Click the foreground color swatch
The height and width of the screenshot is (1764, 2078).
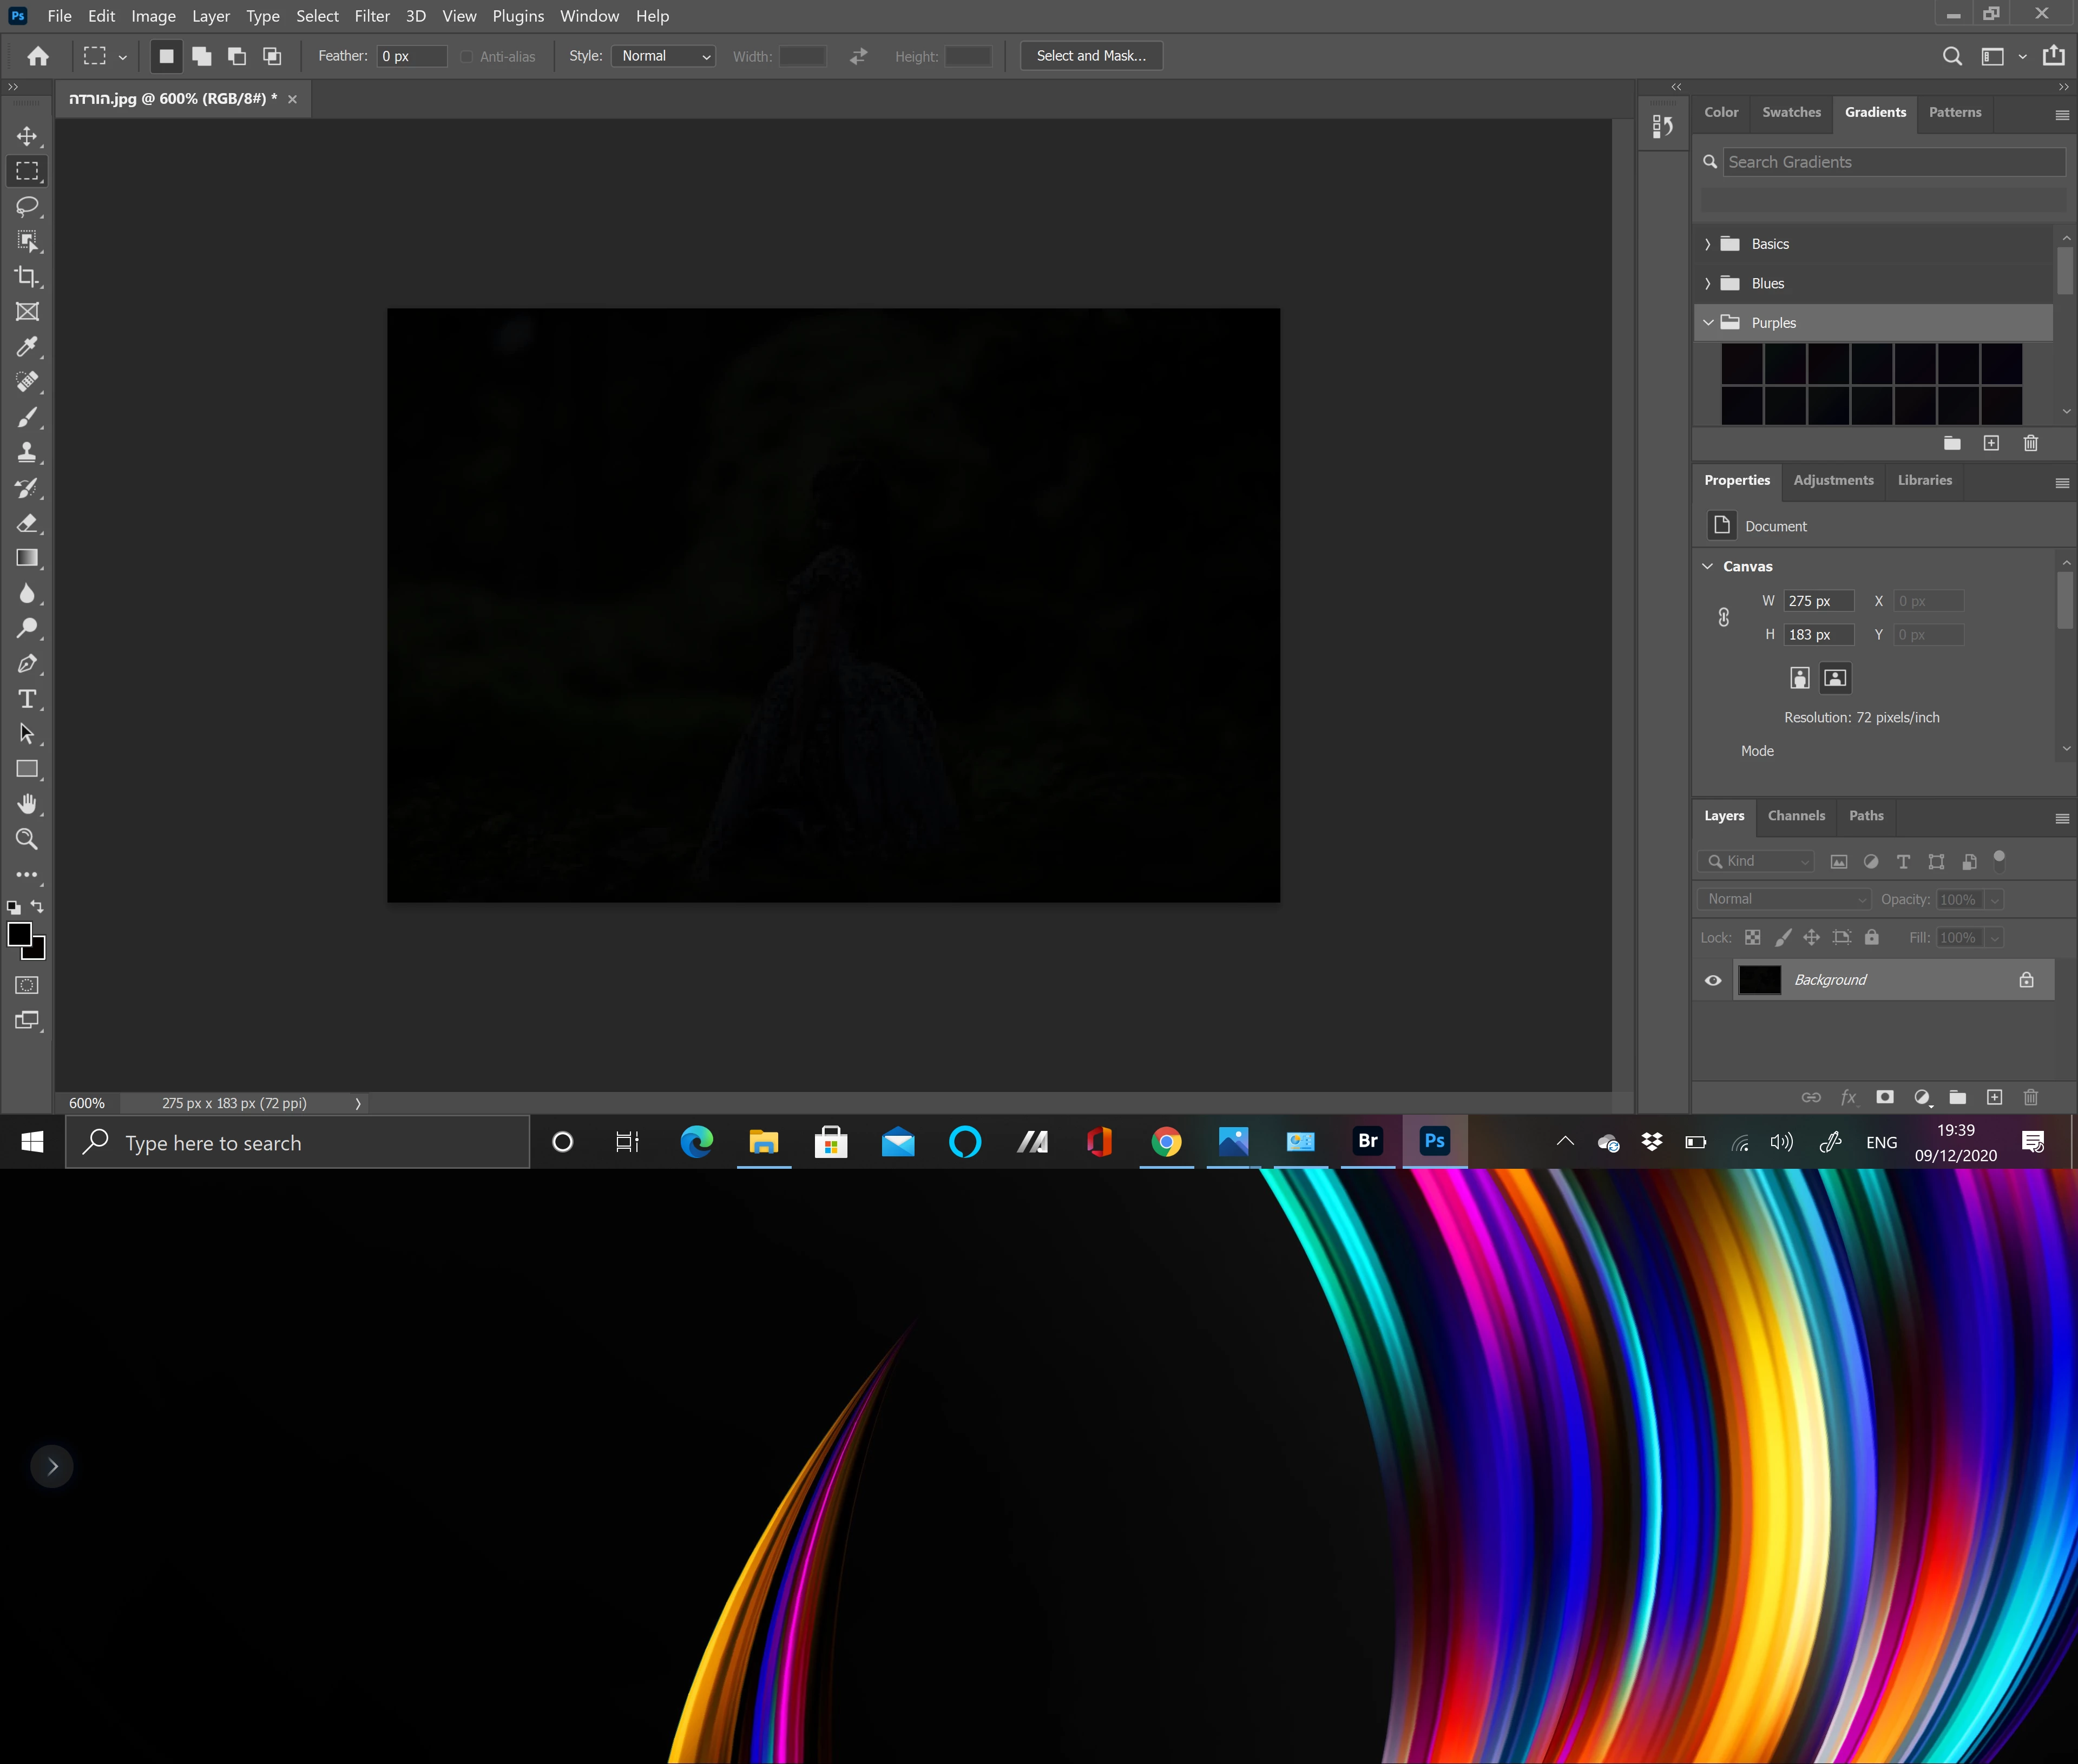19,935
